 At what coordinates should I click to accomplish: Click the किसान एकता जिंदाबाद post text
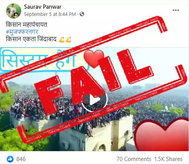click(x=31, y=39)
